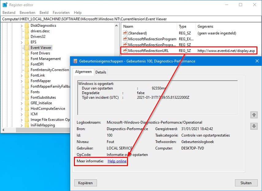
Task: Click the MicrosoftRedirectionURL string value icon
Action: pos(125,50)
